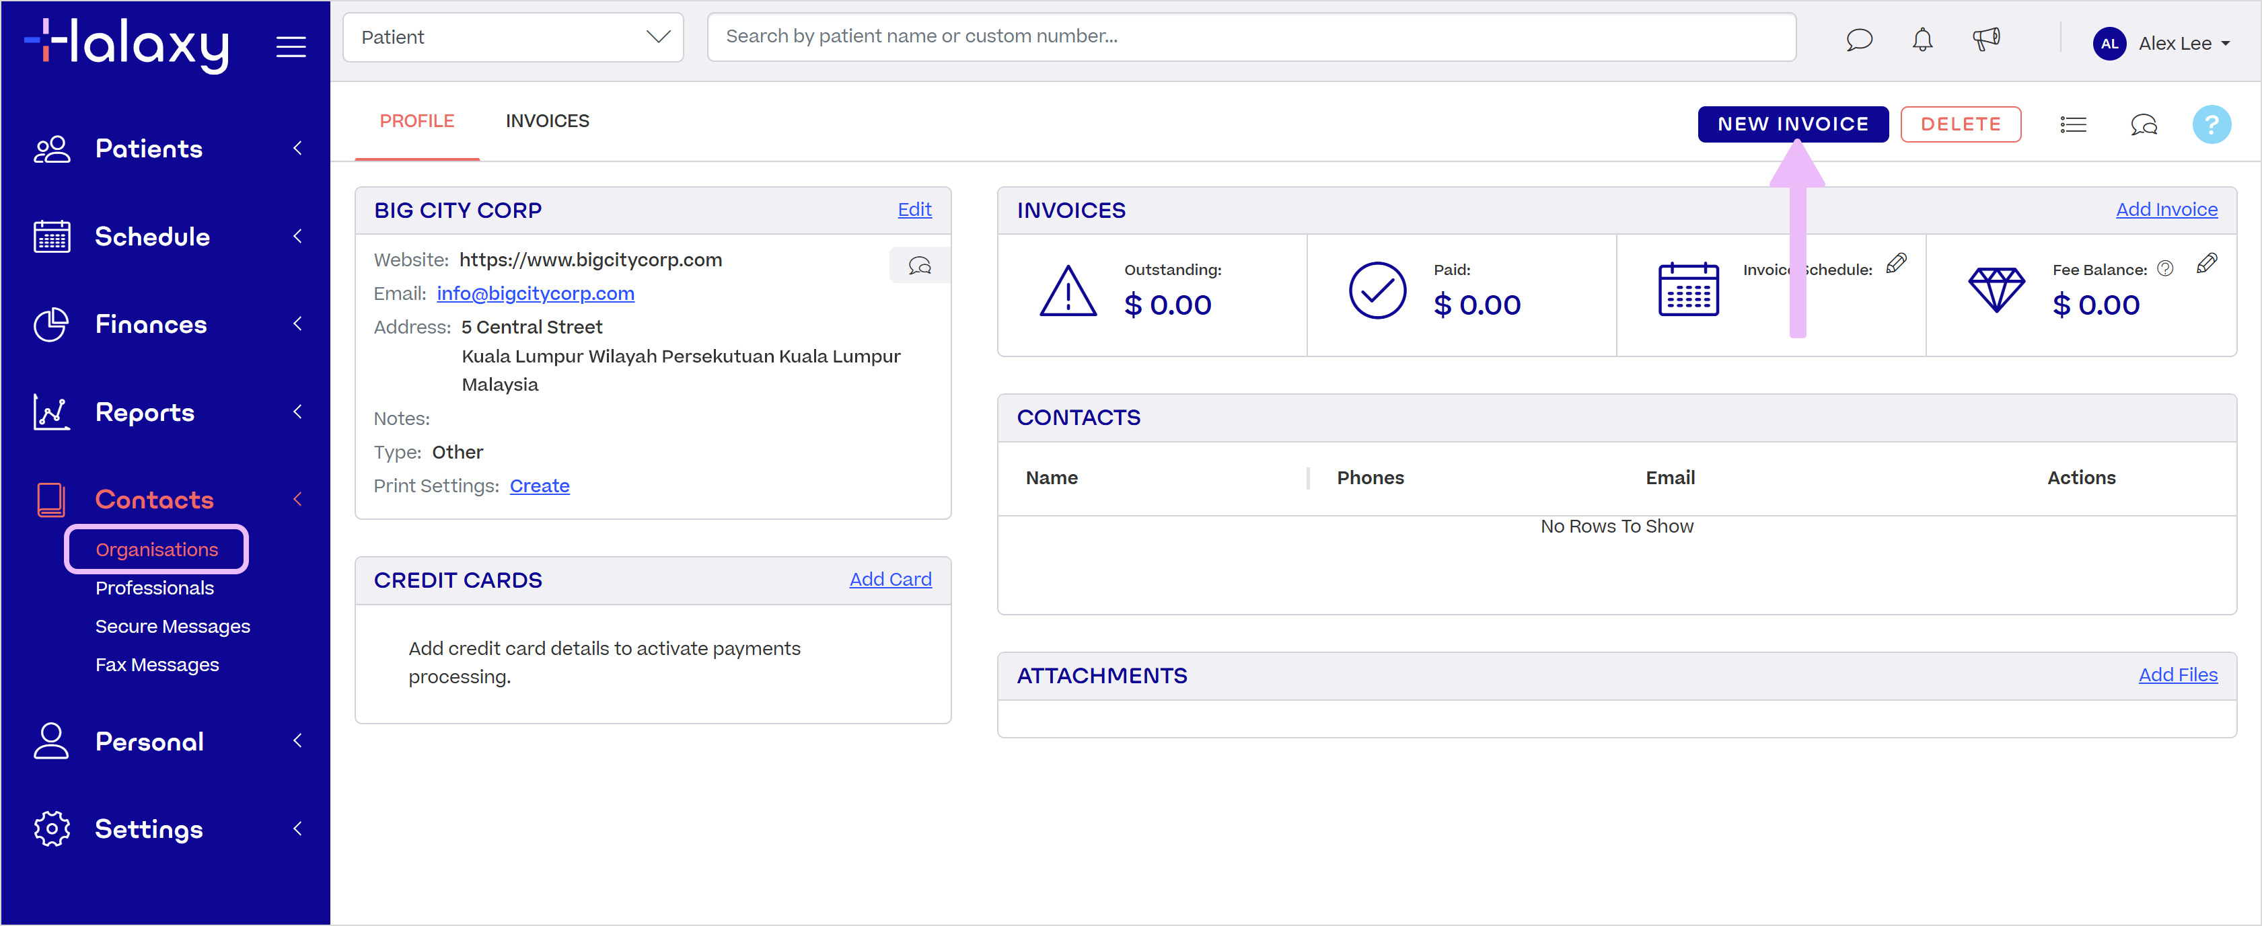Viewport: 2262px width, 926px height.
Task: Expand the Finances menu chevron
Action: point(297,324)
